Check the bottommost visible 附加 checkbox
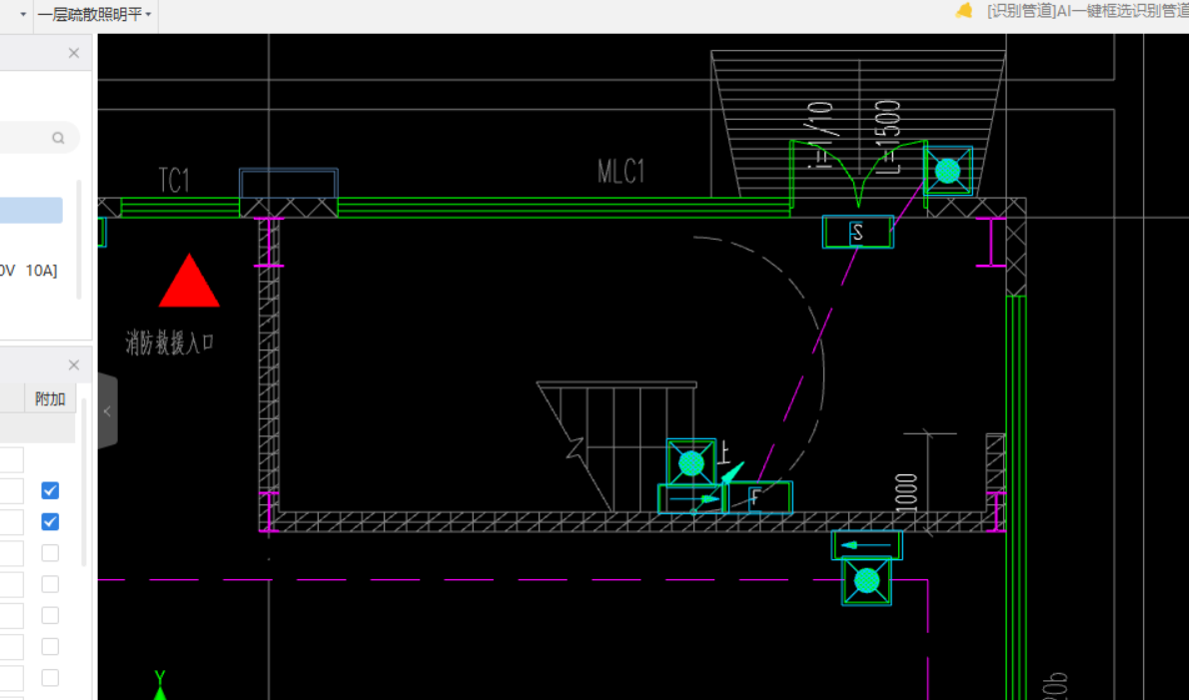Screen dimensions: 1189x700 (x=50, y=678)
